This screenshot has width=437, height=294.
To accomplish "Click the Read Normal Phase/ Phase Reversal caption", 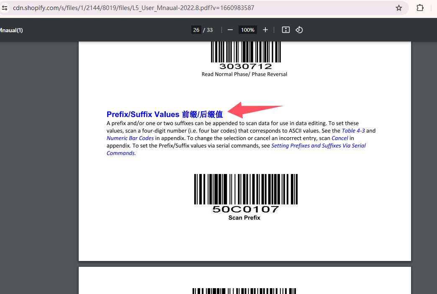I will (x=244, y=74).
